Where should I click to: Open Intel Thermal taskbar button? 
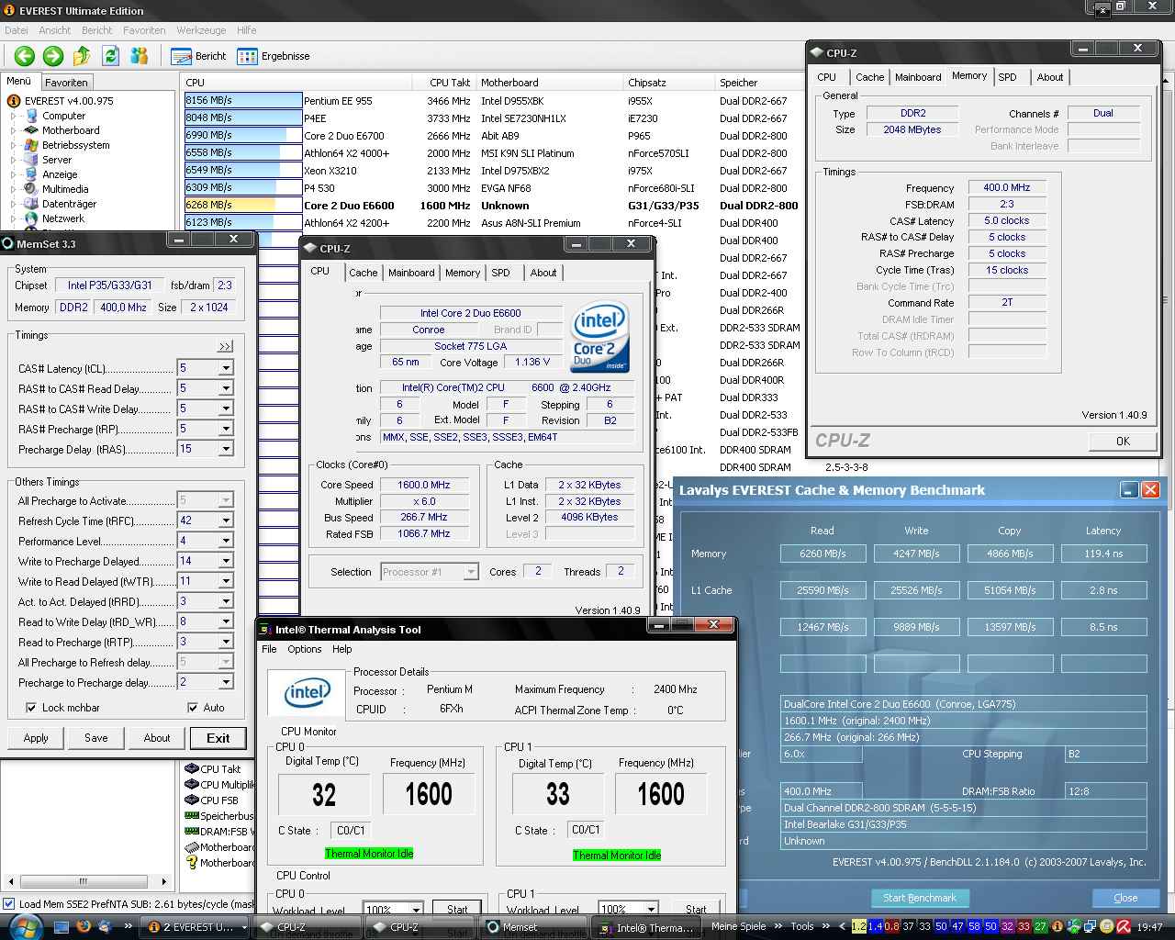[x=647, y=927]
